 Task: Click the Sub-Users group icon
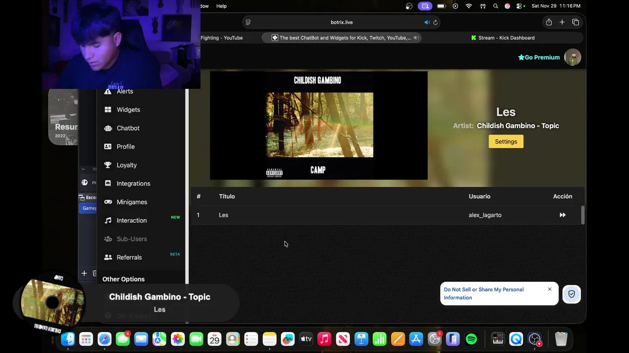pyautogui.click(x=108, y=239)
